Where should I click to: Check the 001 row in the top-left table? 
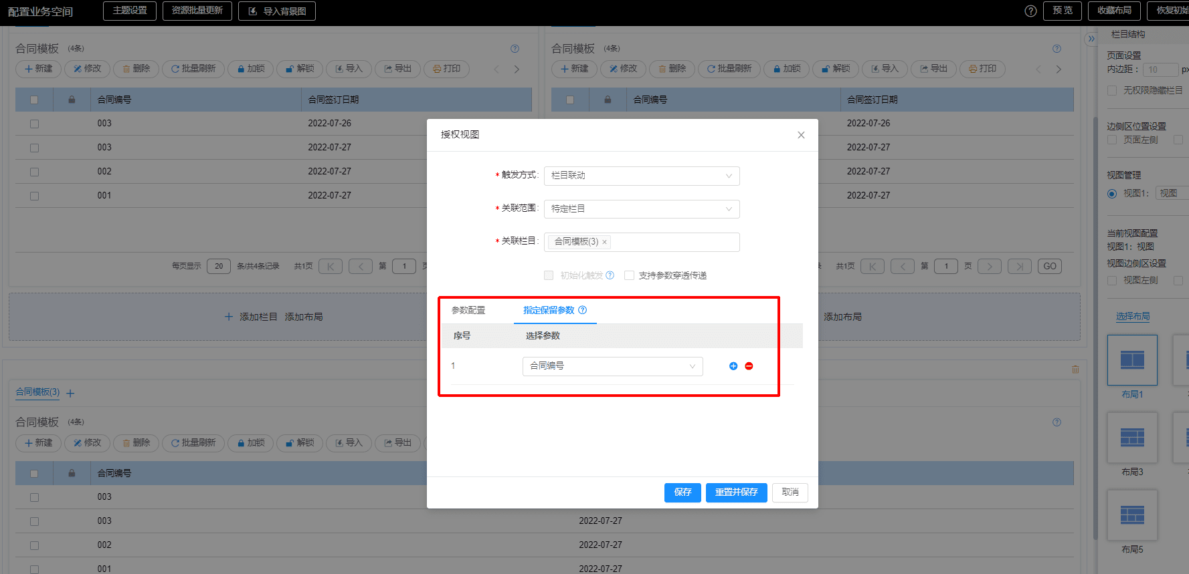34,196
